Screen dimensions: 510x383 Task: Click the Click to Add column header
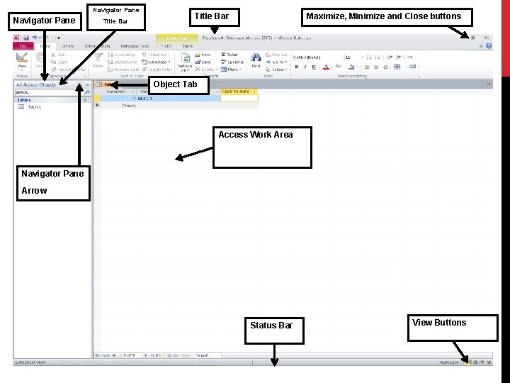[239, 91]
